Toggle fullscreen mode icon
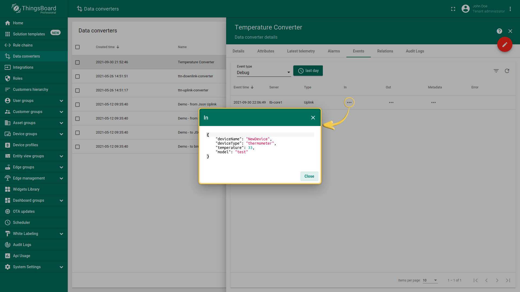The image size is (520, 292). pyautogui.click(x=453, y=9)
